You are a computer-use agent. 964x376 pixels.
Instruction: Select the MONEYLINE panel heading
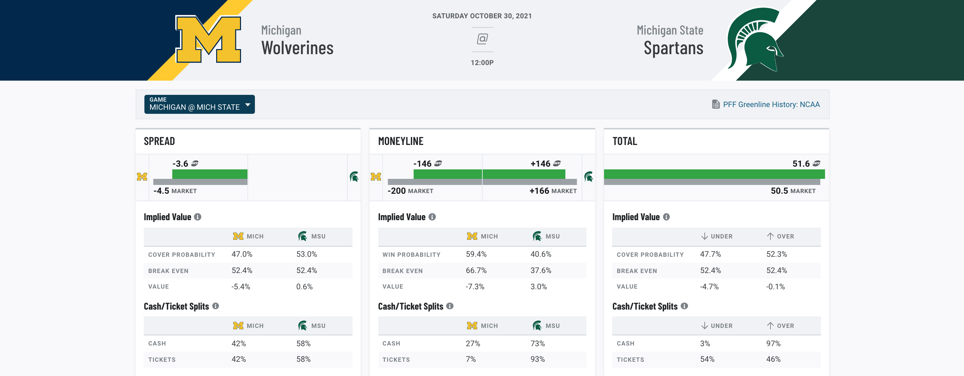click(400, 141)
